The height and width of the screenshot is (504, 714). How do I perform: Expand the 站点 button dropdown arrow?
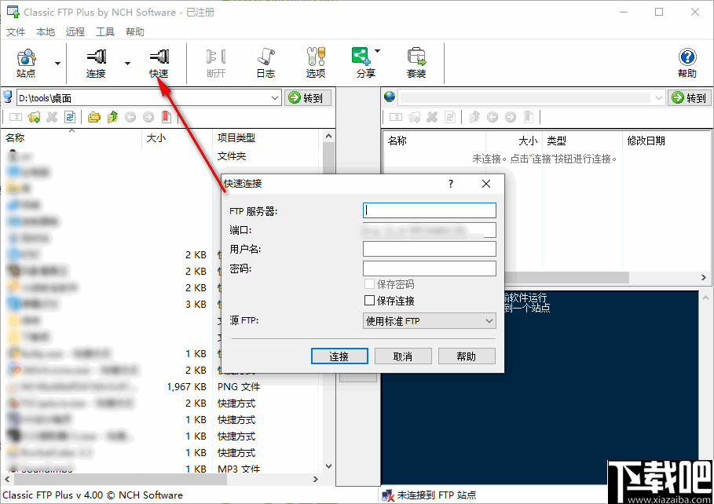pyautogui.click(x=57, y=61)
